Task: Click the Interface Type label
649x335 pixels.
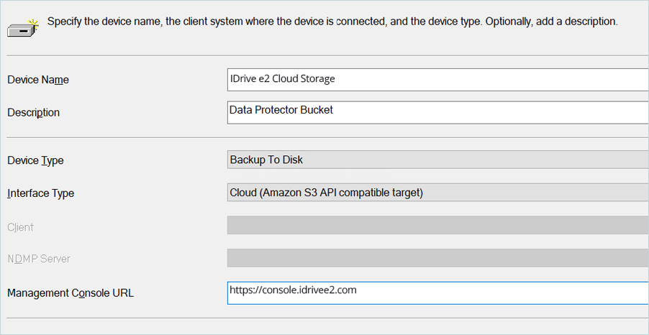Action: coord(40,193)
